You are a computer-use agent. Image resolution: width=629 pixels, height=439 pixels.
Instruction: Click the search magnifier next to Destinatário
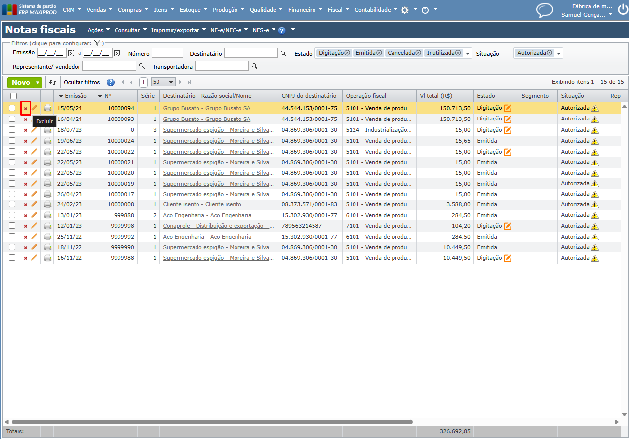tap(283, 53)
